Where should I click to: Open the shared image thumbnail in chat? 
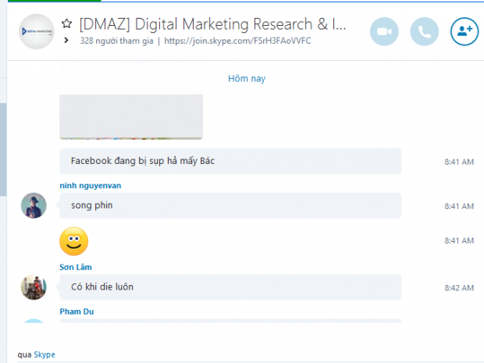pos(131,116)
